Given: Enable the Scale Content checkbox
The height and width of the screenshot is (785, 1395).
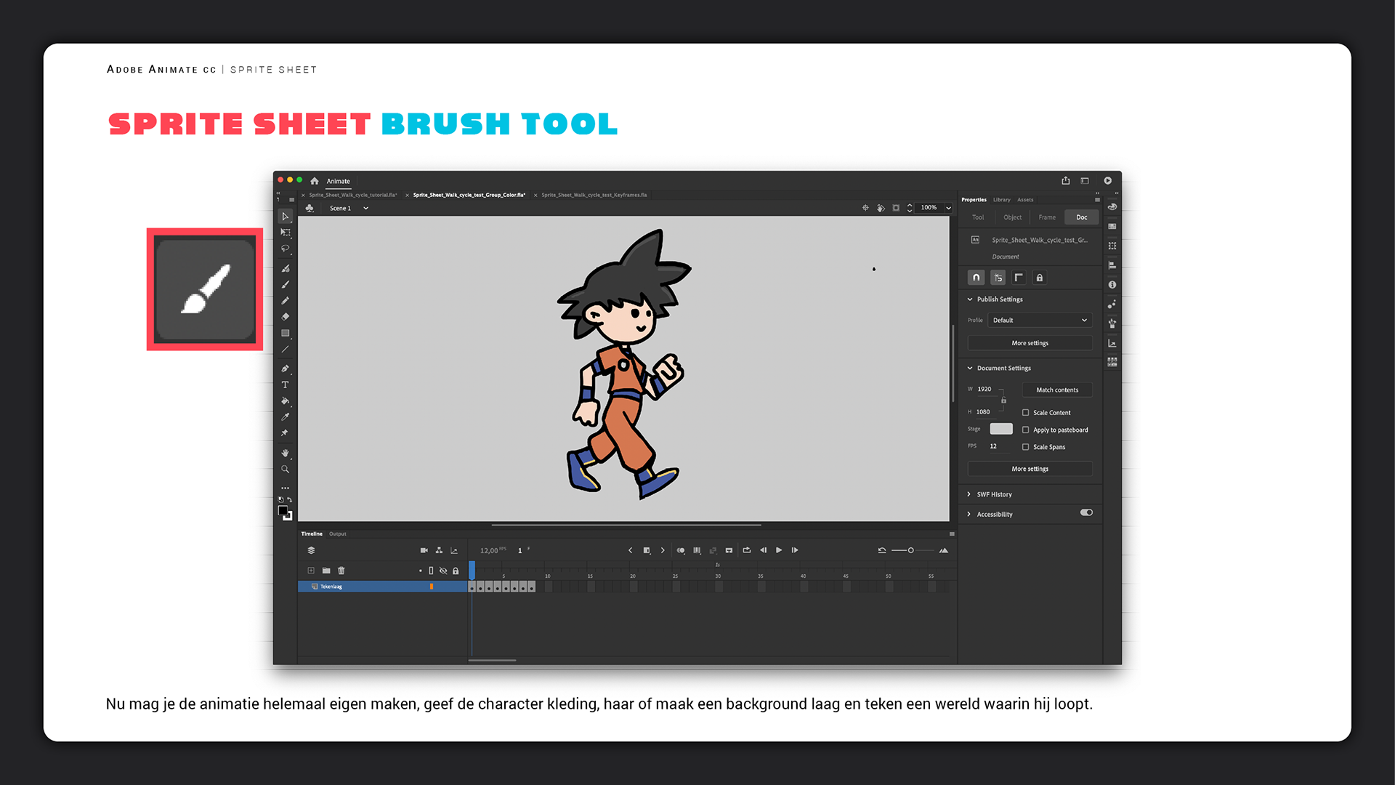Looking at the screenshot, I should click(1026, 412).
